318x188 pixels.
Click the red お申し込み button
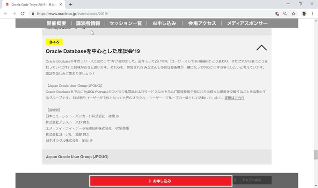point(160,181)
